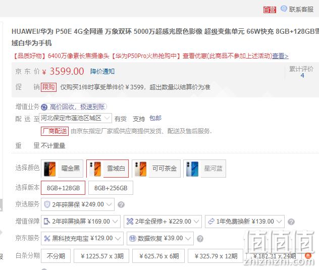The width and height of the screenshot is (319, 270).
Task: Click the 高价回收 recycle icon
Action: click(x=44, y=107)
